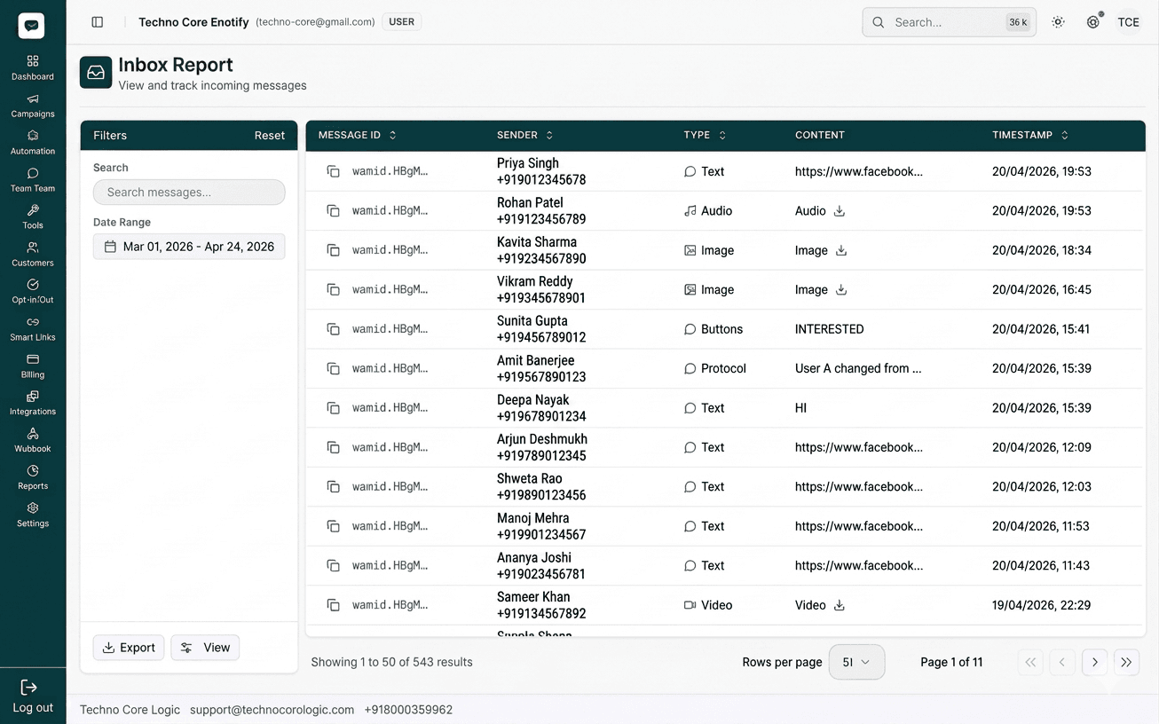Sort by Type column

tap(705, 135)
